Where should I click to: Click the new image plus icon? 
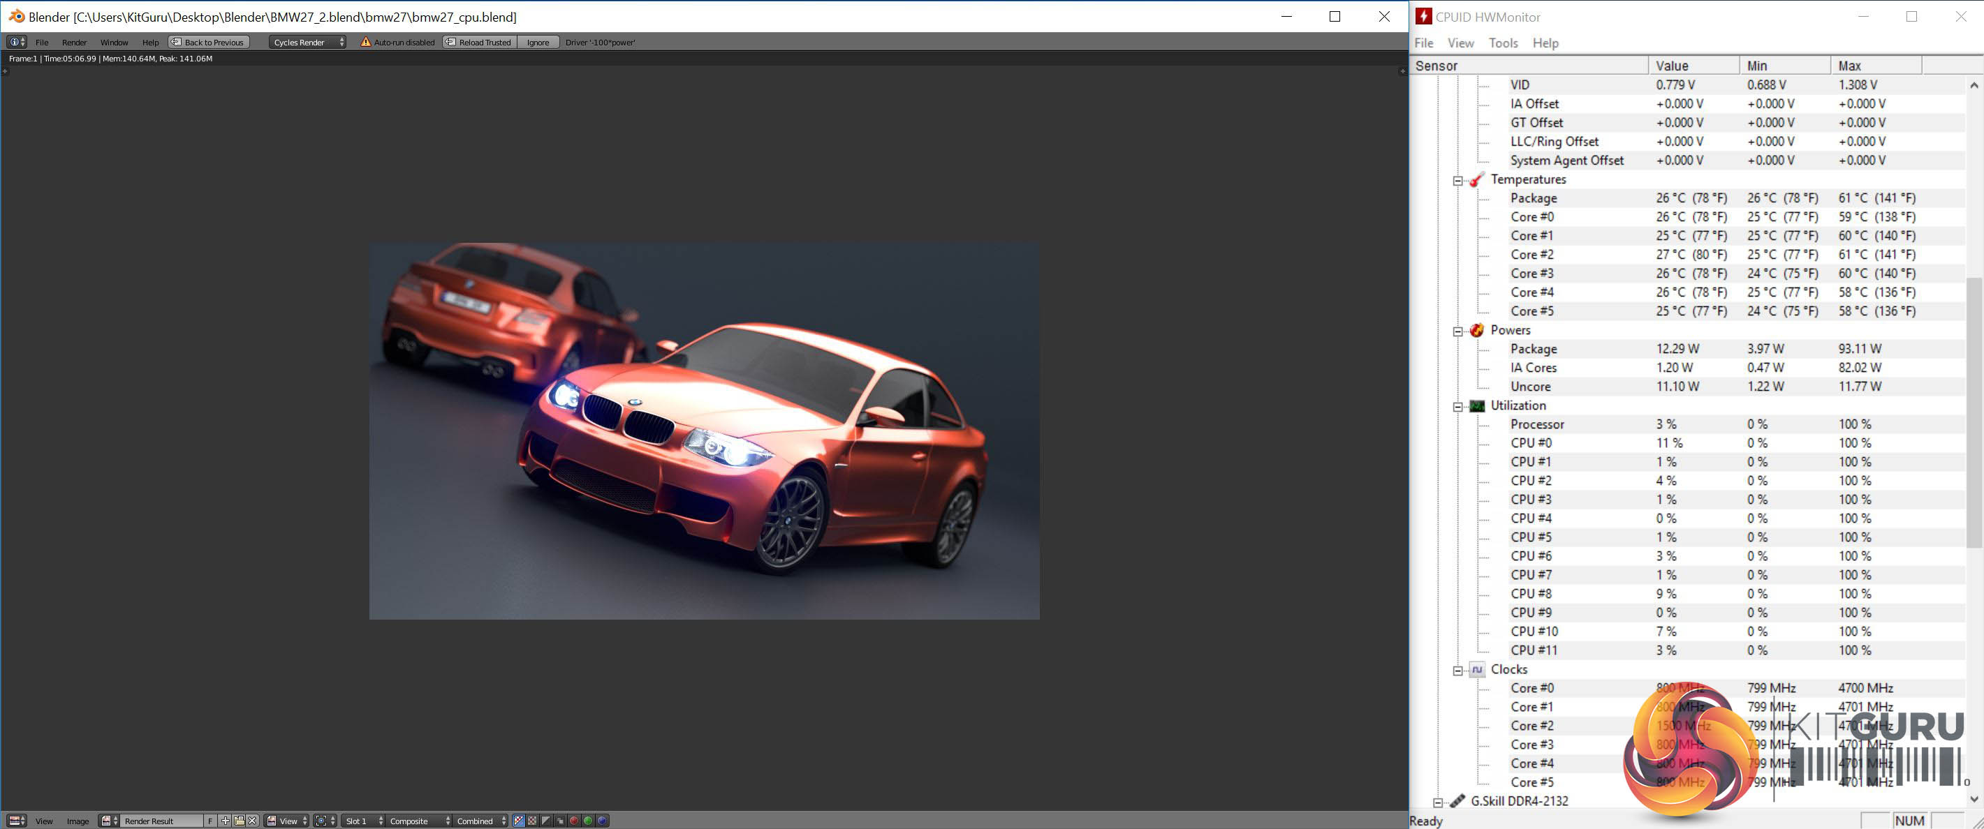coord(225,821)
